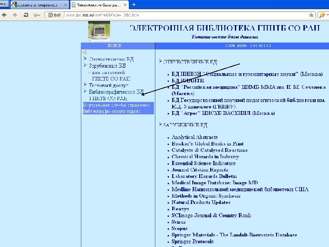This screenshot has height=247, width=329.
Task: Open SCImago Journal & Country Rank
Action: (x=211, y=215)
